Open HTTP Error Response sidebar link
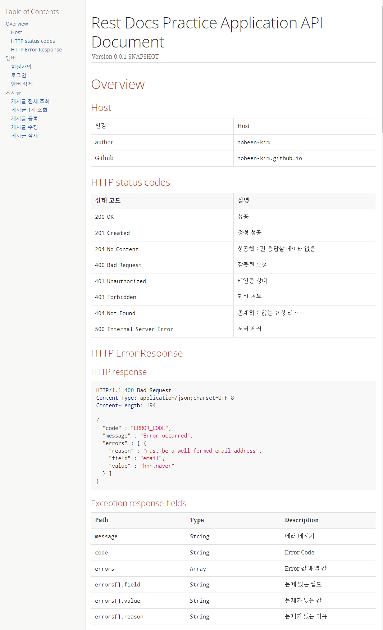The height and width of the screenshot is (630, 383). point(36,50)
